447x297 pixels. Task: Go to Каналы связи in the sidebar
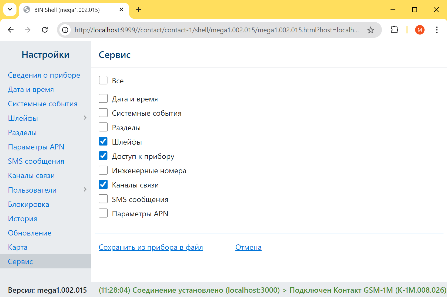point(31,176)
